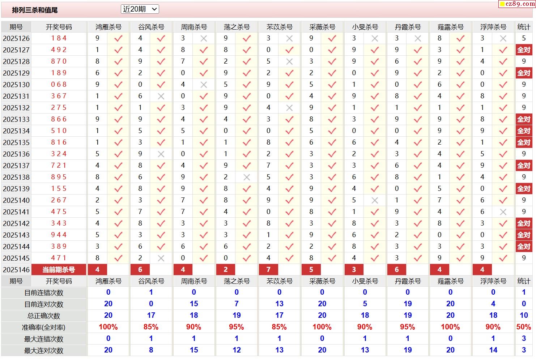Click the 全对 badge in row 2025133
This screenshot has height=359, width=536.
tap(524, 119)
